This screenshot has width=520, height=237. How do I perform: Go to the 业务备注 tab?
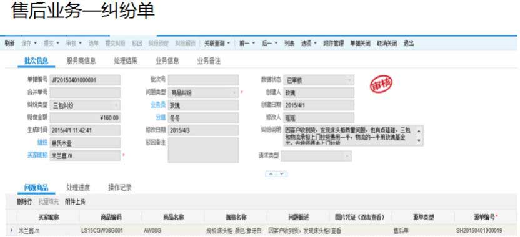click(x=209, y=61)
